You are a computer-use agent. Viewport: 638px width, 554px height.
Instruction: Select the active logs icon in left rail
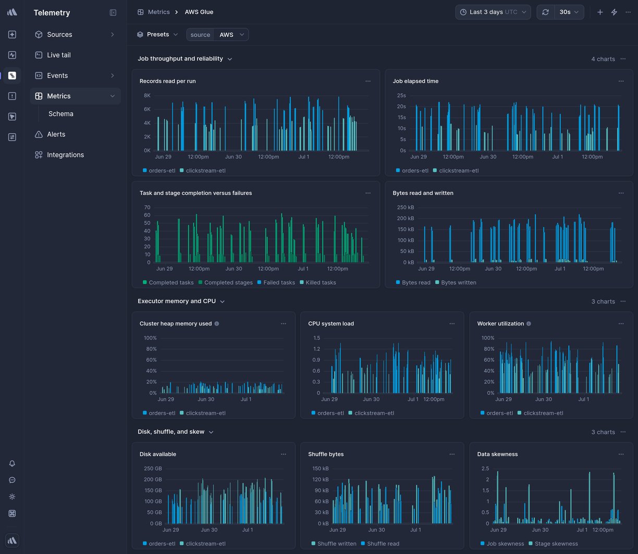[x=12, y=75]
